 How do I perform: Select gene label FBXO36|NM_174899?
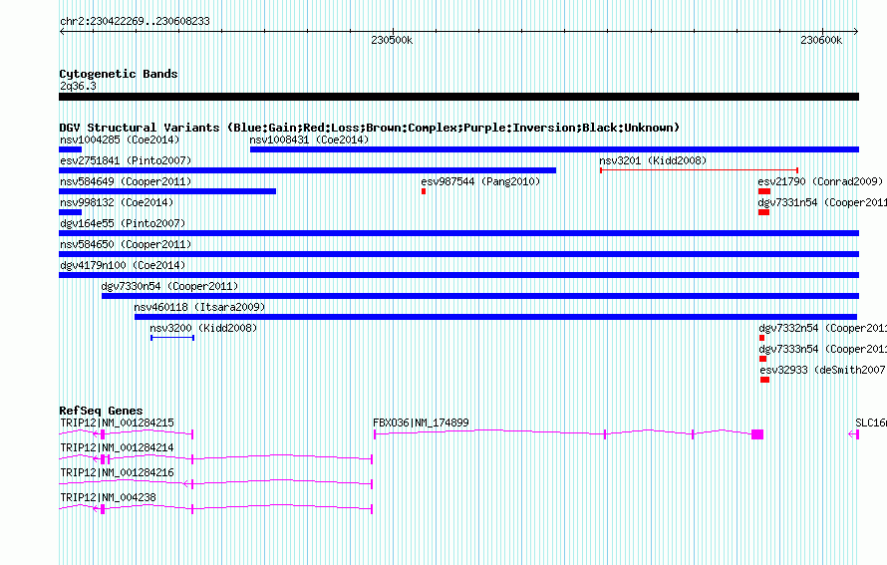(x=421, y=424)
